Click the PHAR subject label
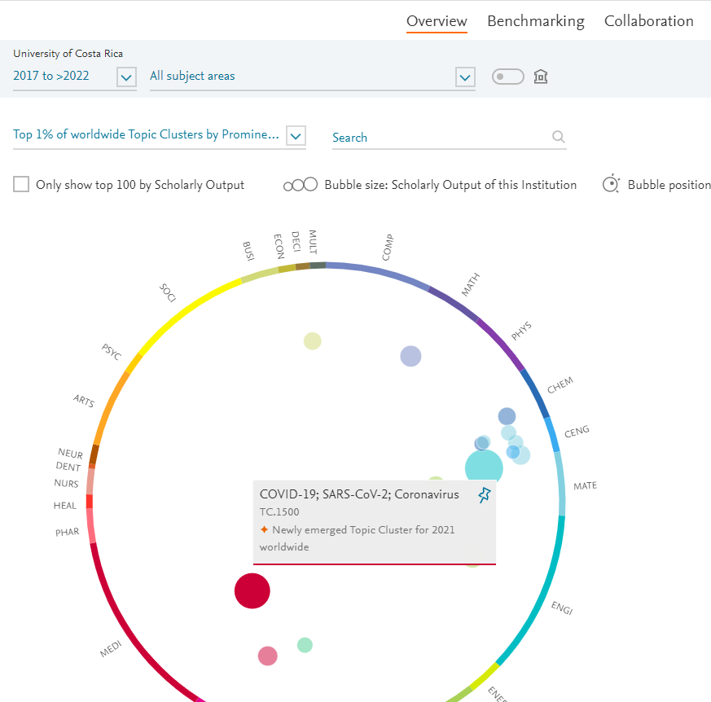Image resolution: width=711 pixels, height=702 pixels. [x=67, y=532]
